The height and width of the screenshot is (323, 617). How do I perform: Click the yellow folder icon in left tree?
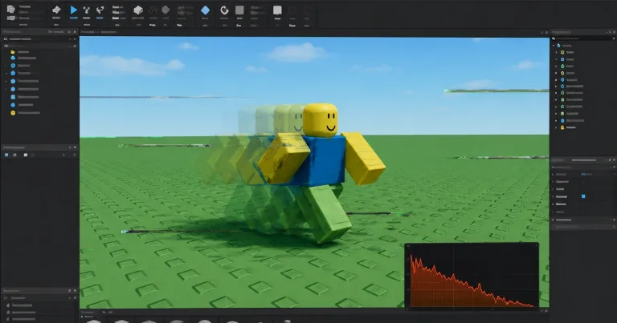[x=13, y=52]
